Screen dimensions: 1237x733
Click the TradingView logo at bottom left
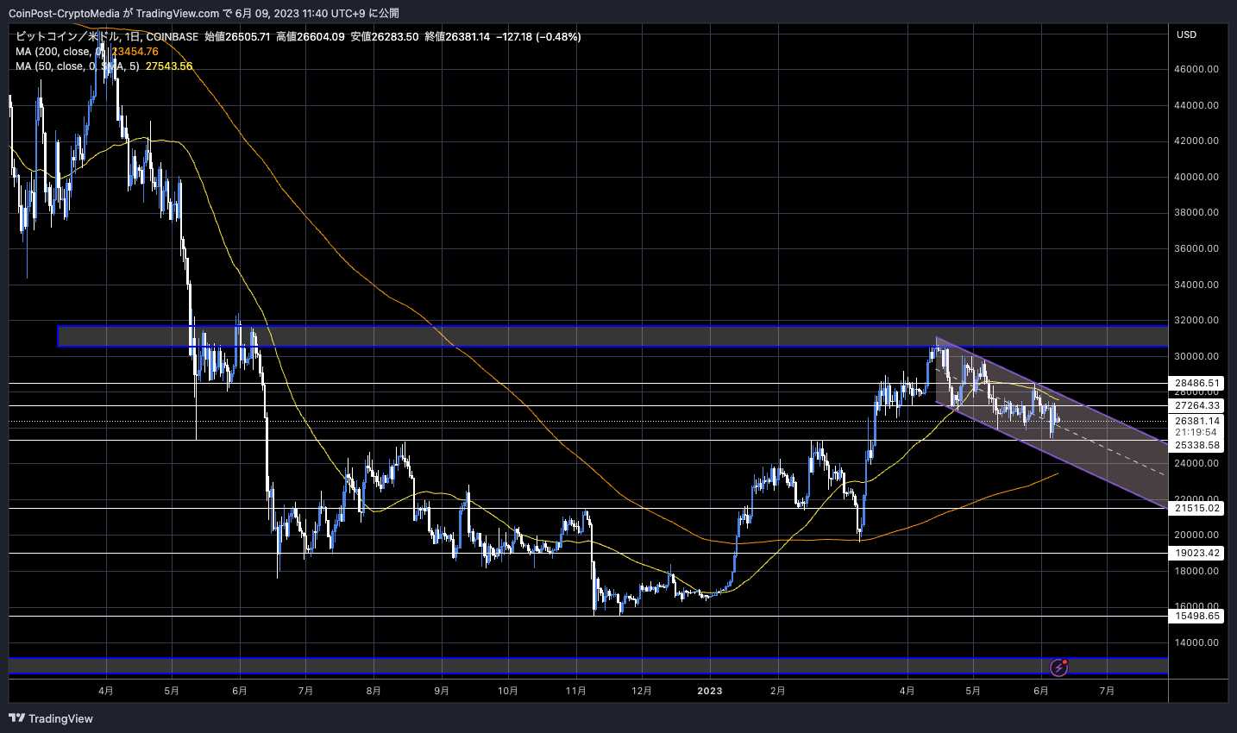coord(51,718)
